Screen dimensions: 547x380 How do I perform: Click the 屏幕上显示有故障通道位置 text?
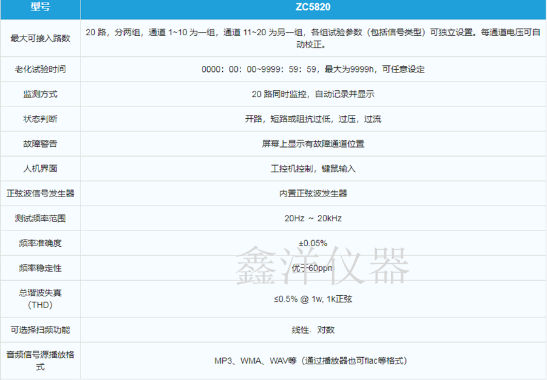point(313,144)
